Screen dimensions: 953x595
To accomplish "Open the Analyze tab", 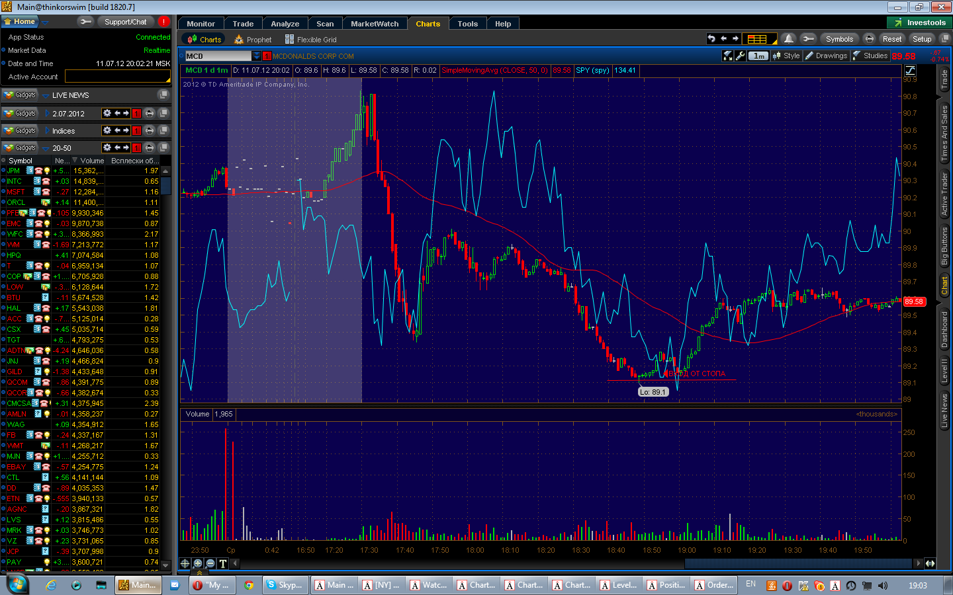I will click(x=285, y=24).
